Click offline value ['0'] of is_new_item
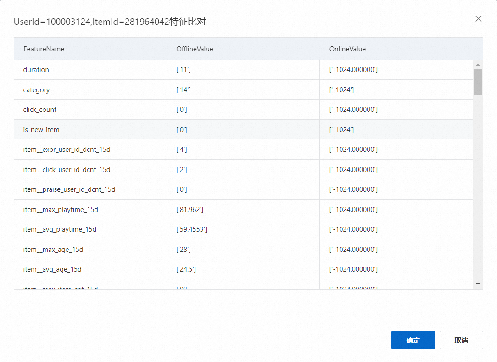497x362 pixels. [182, 130]
